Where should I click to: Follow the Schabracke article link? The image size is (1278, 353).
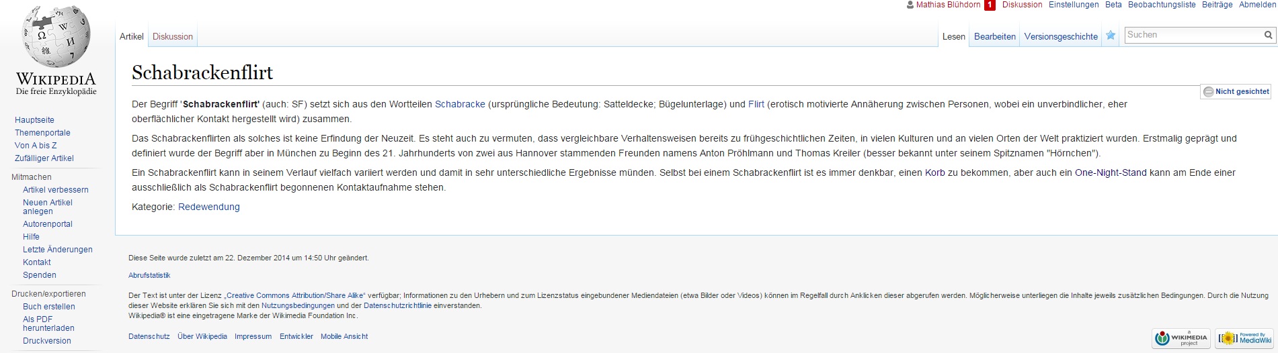pyautogui.click(x=460, y=104)
